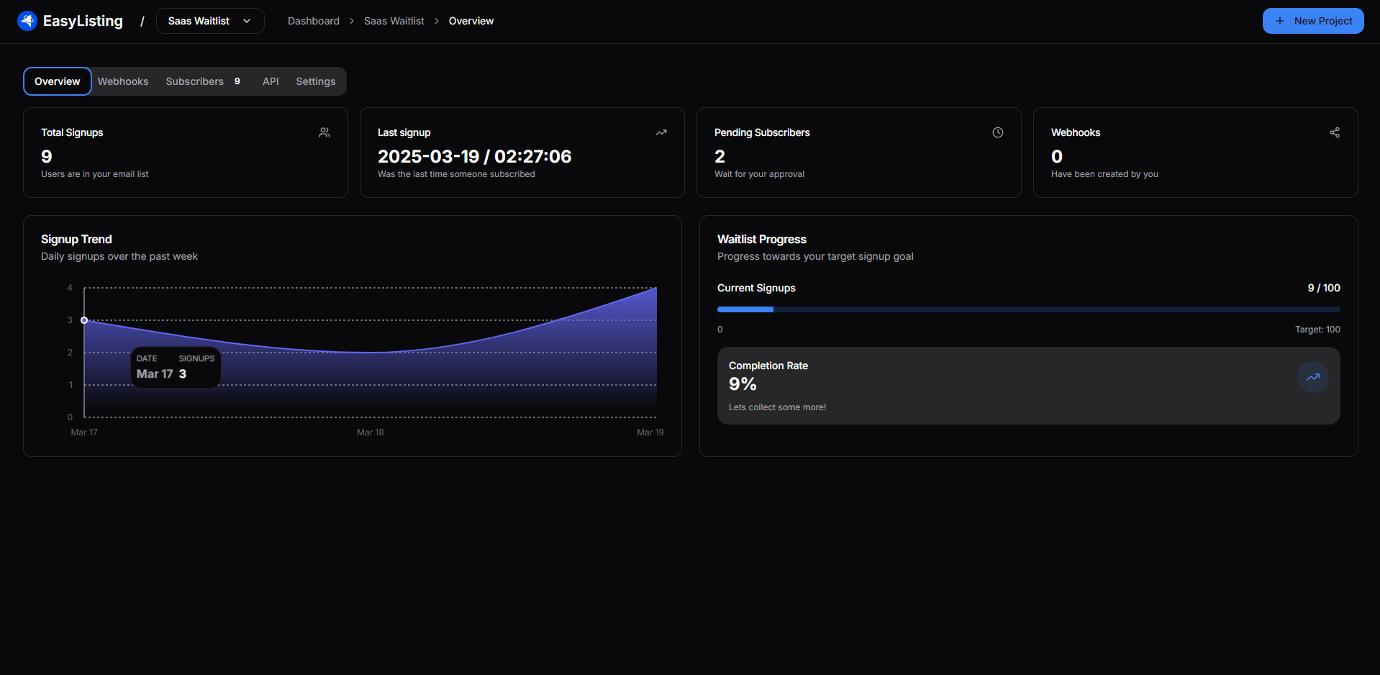
Task: Click the Signup Trend heading
Action: click(76, 239)
